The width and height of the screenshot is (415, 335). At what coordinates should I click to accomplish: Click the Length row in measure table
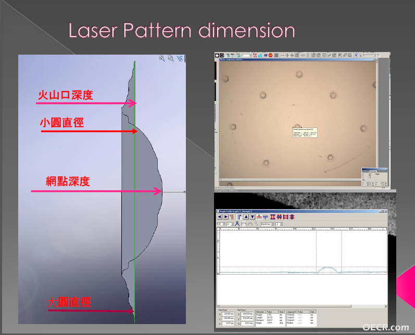click(270, 317)
